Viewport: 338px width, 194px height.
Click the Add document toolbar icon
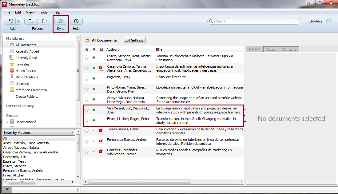pyautogui.click(x=10, y=21)
